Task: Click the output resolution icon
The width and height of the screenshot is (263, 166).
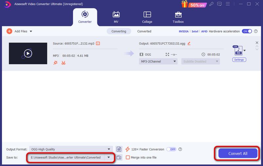Action: click(167, 54)
